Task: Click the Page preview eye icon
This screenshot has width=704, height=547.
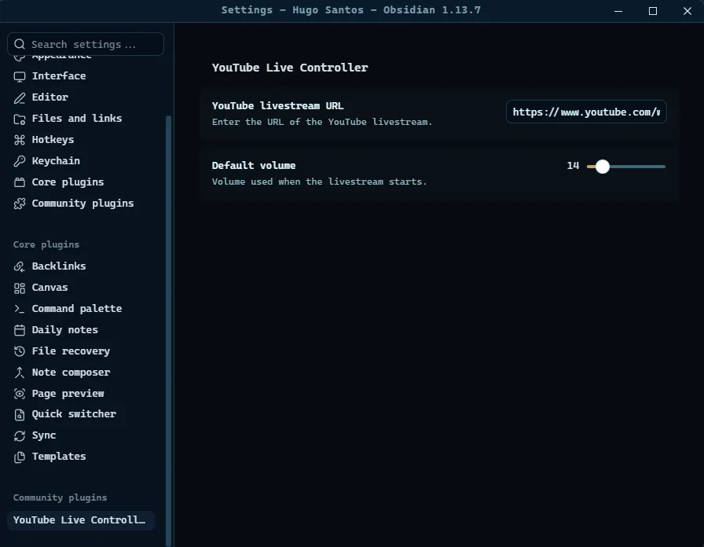Action: pyautogui.click(x=20, y=394)
